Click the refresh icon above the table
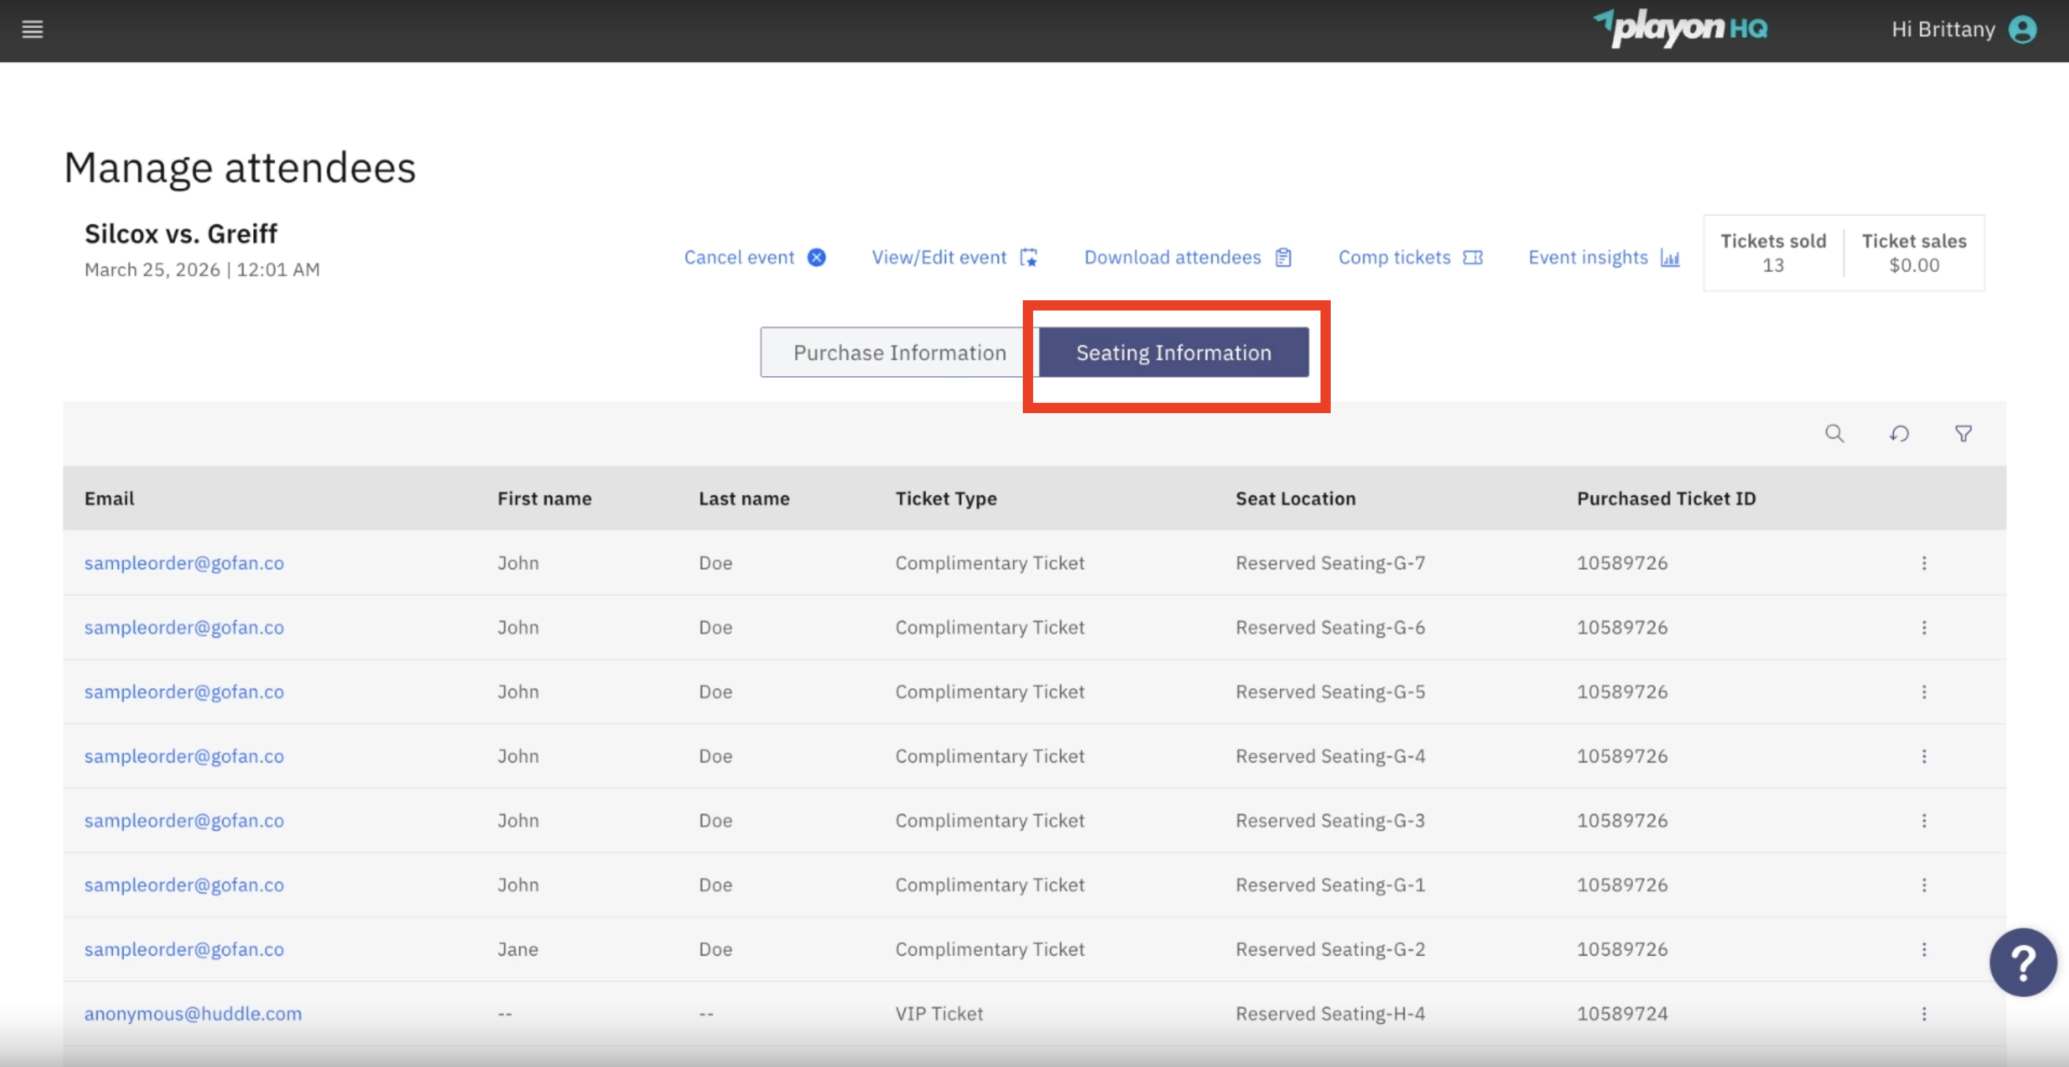This screenshot has width=2069, height=1067. (1899, 434)
